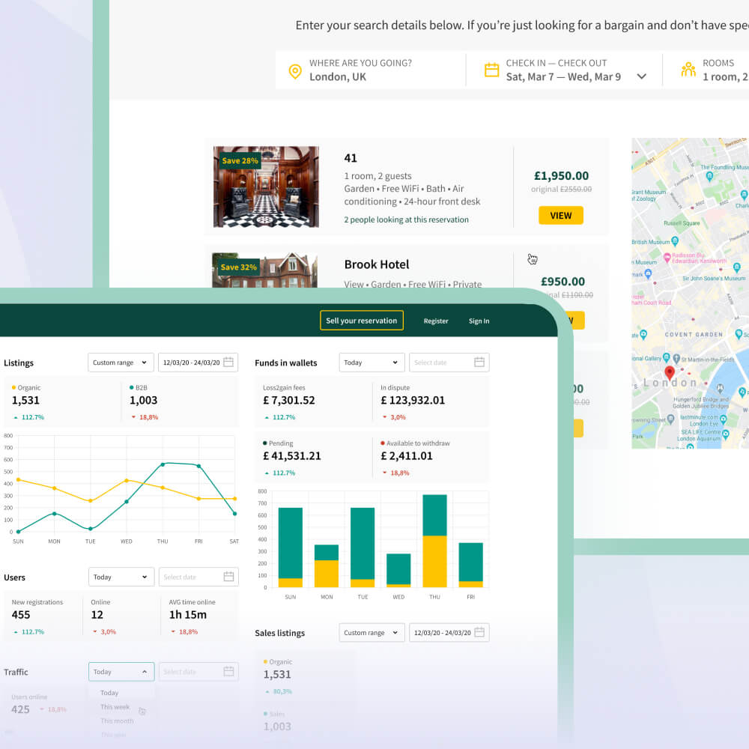Click the SUN bar in funds chart
This screenshot has height=749, width=749.
point(290,548)
